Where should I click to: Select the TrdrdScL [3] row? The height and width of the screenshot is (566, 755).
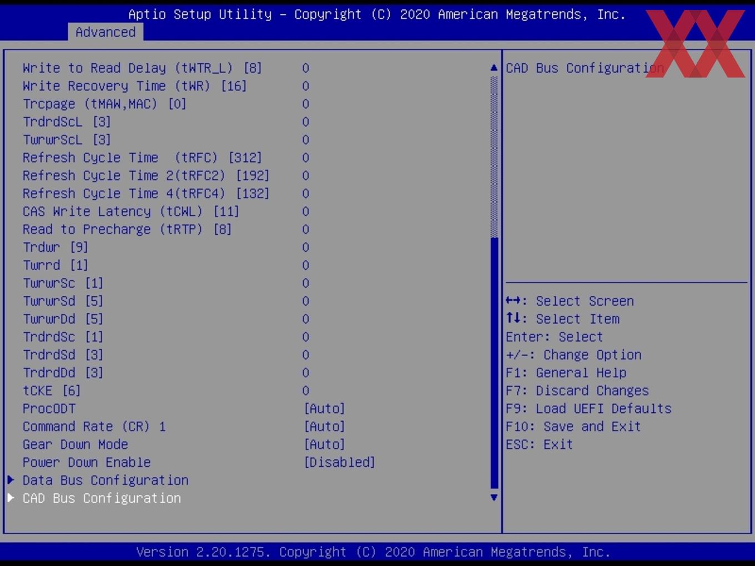166,122
